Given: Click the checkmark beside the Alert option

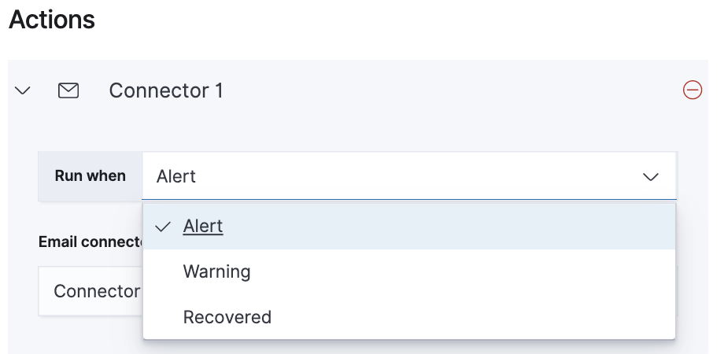Looking at the screenshot, I should 164,227.
